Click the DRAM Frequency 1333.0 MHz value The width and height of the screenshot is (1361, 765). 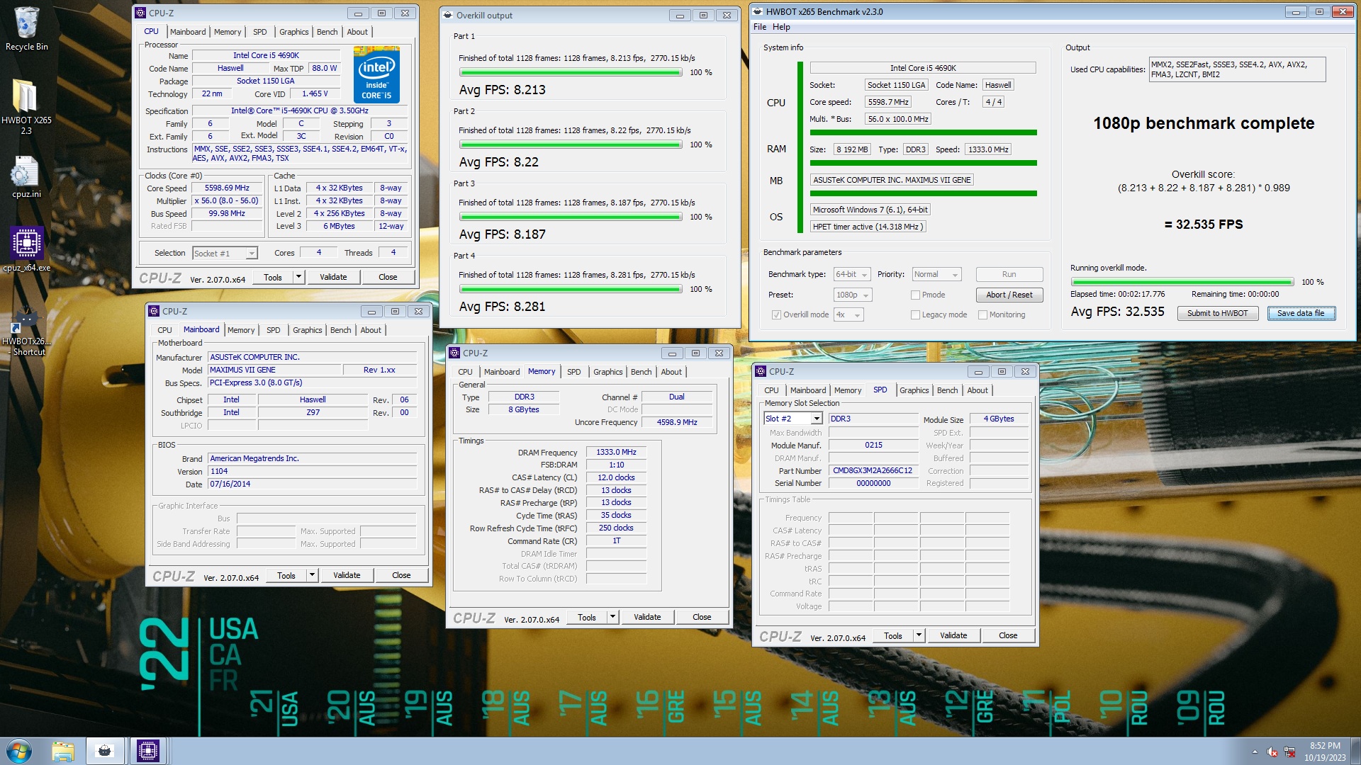tap(616, 452)
